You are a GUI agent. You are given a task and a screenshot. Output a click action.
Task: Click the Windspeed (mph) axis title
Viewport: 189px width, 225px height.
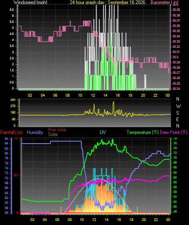pyautogui.click(x=30, y=2)
